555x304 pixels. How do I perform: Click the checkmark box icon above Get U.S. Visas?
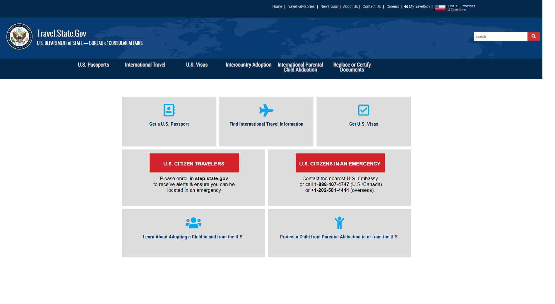pos(364,110)
